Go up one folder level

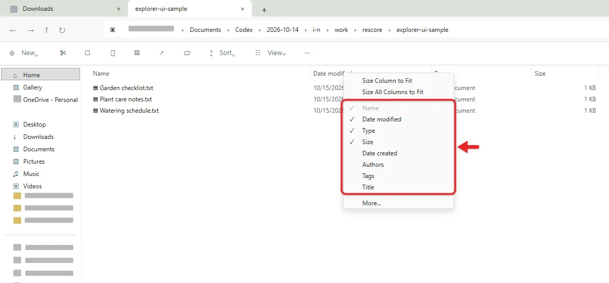tap(46, 30)
